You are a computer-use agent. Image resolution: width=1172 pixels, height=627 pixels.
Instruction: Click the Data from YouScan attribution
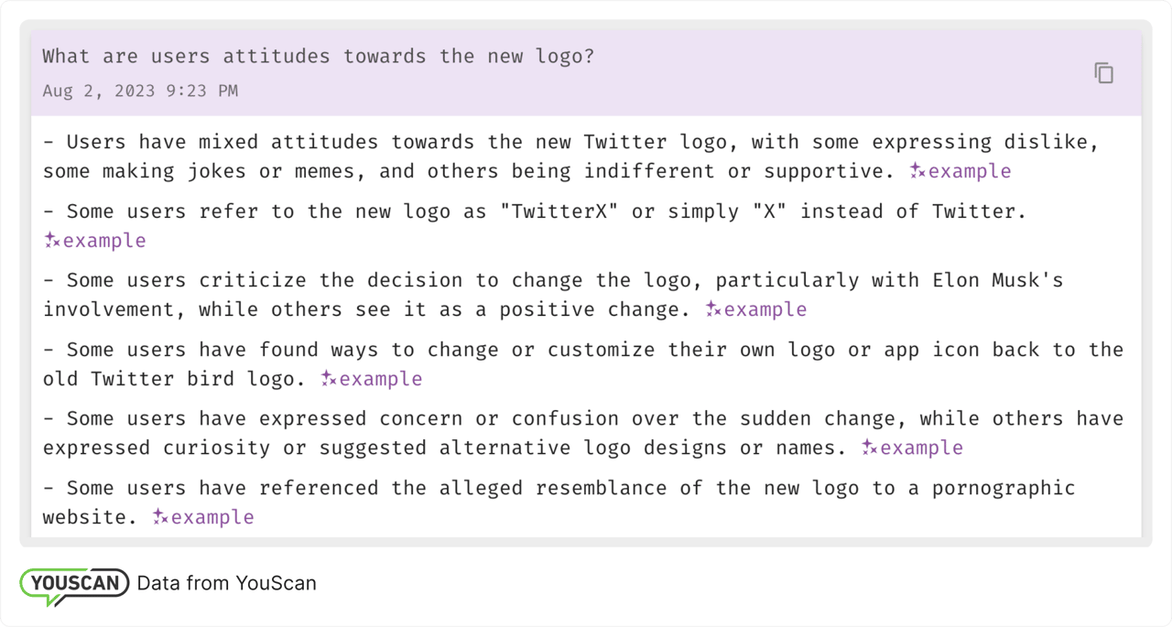pos(226,583)
